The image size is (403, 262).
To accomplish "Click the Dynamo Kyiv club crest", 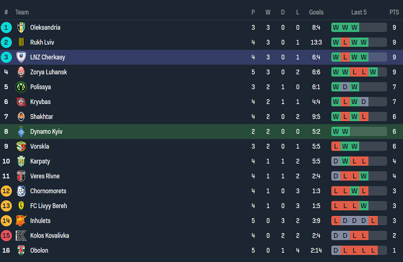I will tap(21, 132).
